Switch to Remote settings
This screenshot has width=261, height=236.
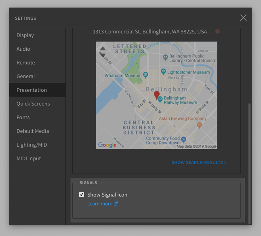(38, 62)
